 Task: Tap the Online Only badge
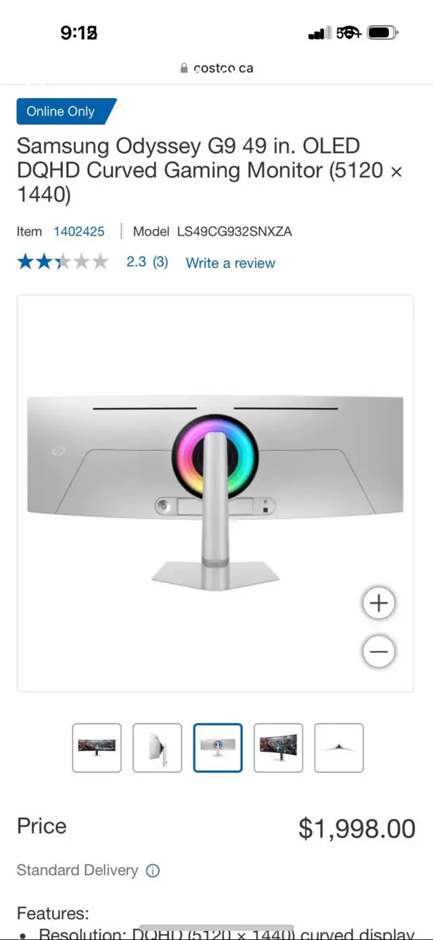tap(66, 112)
